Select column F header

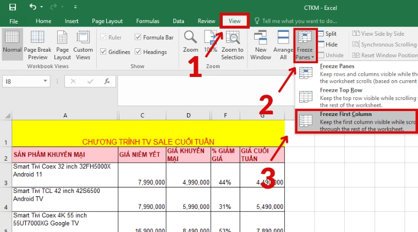(x=226, y=115)
